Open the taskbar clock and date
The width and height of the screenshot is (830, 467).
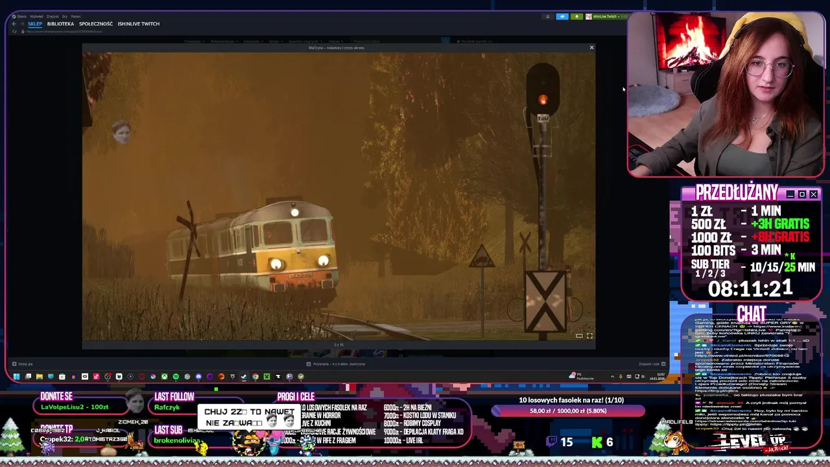(657, 376)
